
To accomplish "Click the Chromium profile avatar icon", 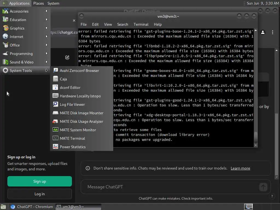I will [263, 32].
